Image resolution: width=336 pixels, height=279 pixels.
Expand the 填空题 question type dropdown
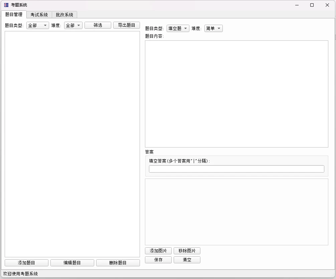178,28
